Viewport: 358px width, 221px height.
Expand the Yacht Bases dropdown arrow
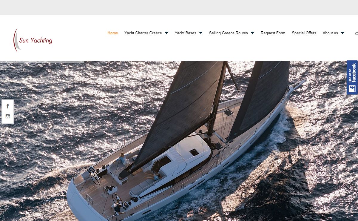201,33
